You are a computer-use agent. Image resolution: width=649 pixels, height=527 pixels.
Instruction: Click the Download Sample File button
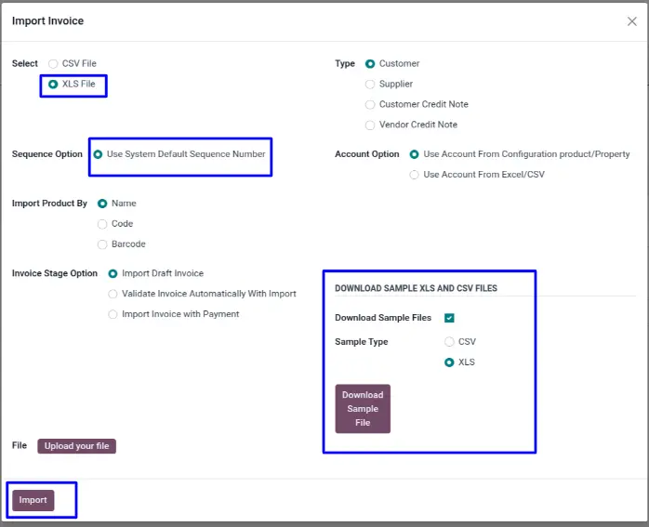(x=363, y=409)
